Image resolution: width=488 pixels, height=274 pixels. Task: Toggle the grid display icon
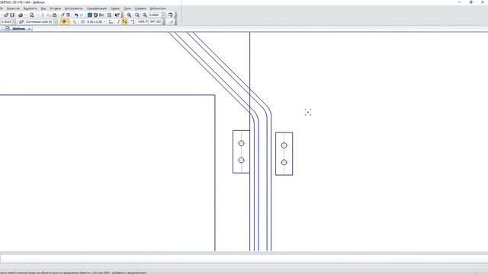82,22
